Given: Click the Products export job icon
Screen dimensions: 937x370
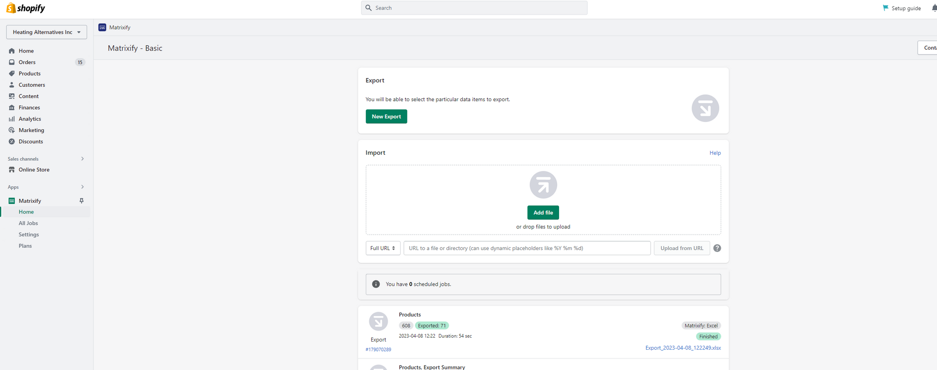Looking at the screenshot, I should [378, 321].
